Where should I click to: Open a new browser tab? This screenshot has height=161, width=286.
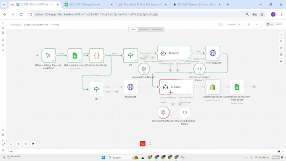(x=228, y=5)
